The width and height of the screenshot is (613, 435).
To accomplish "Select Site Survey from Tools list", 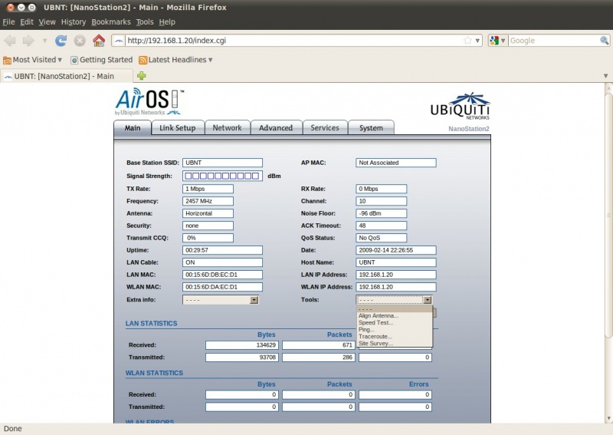I will tap(375, 344).
